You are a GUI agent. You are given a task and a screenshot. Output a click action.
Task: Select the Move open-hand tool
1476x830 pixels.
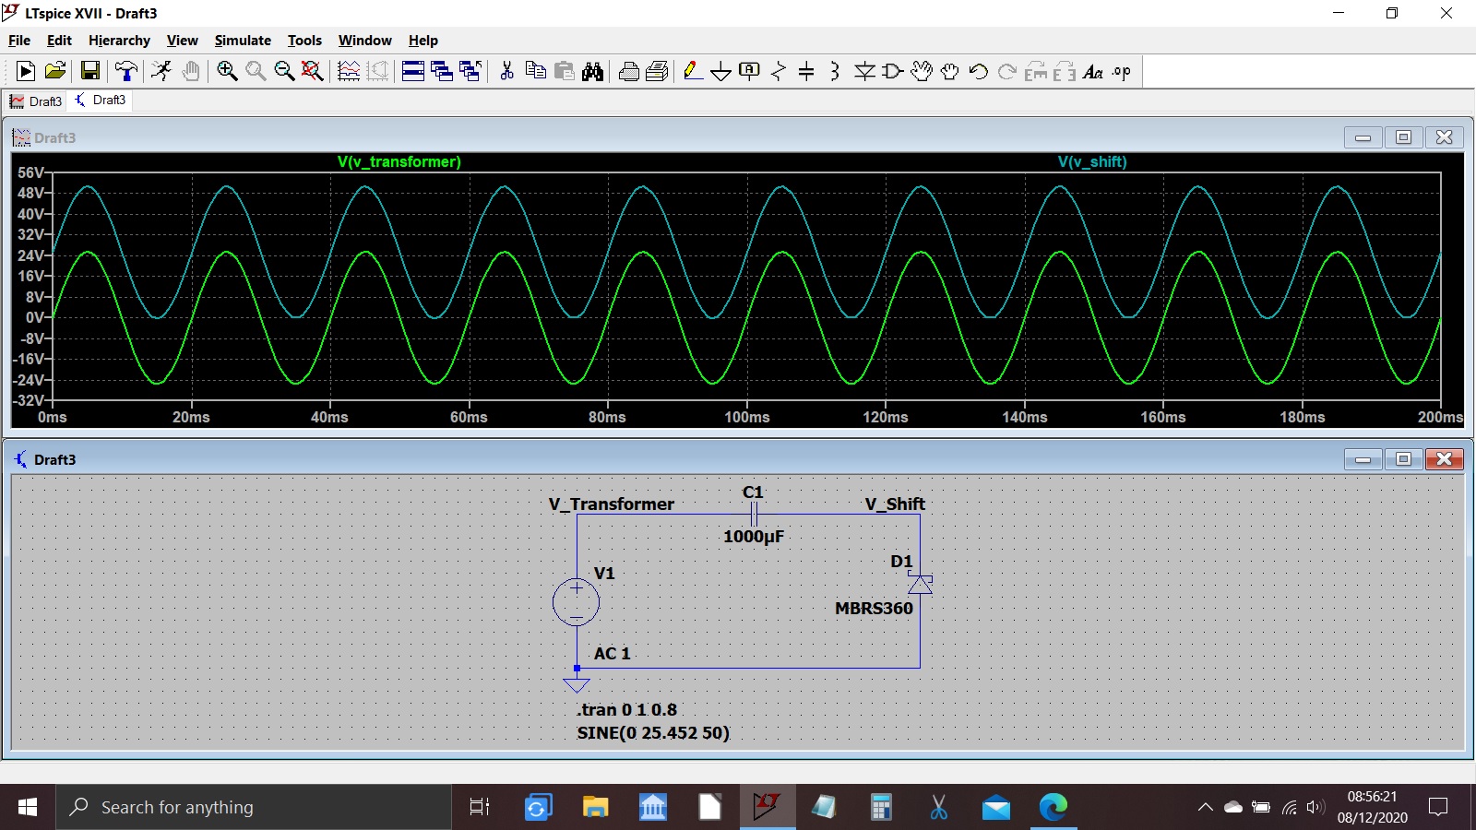pyautogui.click(x=922, y=71)
